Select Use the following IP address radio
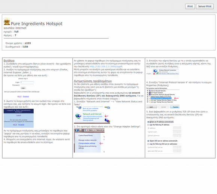This screenshot has width=217, height=194. [148, 125]
